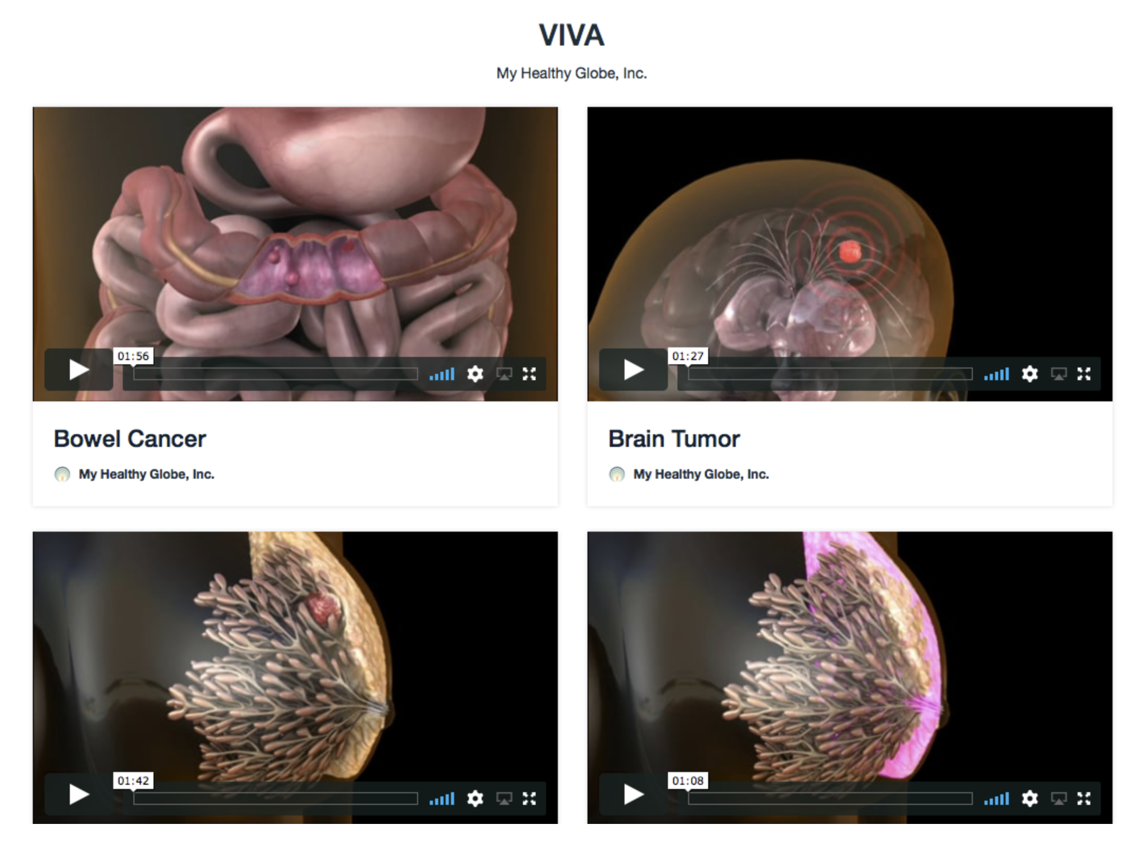Play the Brain Tumor video
1139x861 pixels.
(633, 370)
